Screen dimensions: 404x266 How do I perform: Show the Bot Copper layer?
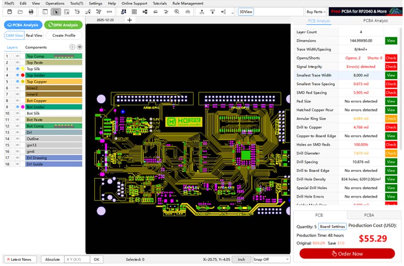[x=18, y=101]
